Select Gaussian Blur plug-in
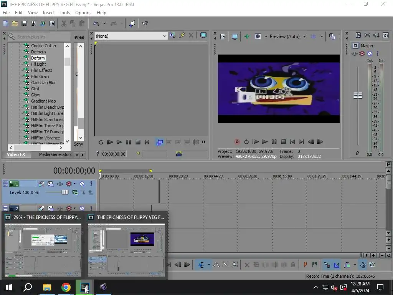This screenshot has width=393, height=295. click(43, 83)
